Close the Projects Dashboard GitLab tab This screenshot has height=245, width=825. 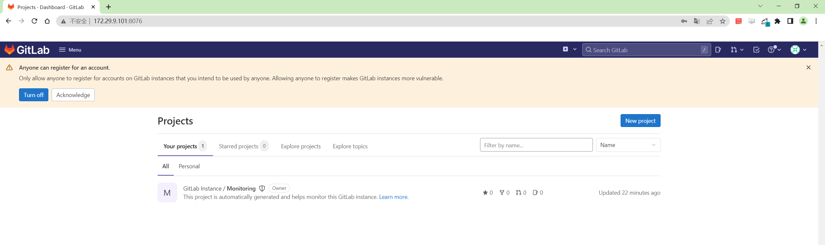[x=93, y=7]
